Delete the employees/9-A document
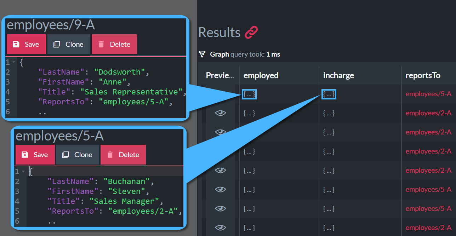Image resolution: width=456 pixels, height=236 pixels. tap(114, 44)
